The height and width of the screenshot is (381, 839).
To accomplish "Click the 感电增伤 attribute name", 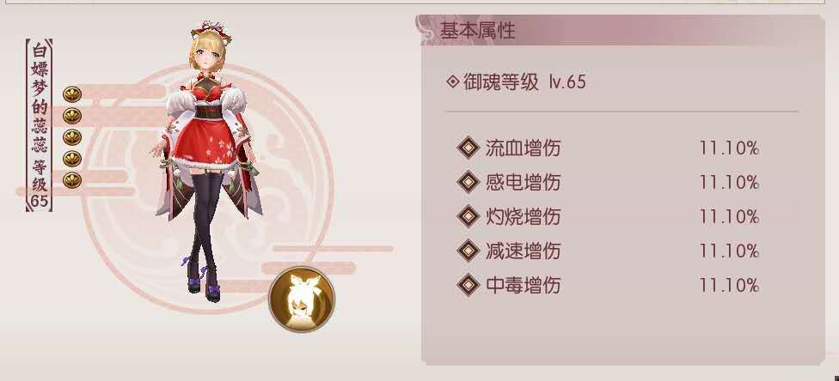I will (523, 182).
